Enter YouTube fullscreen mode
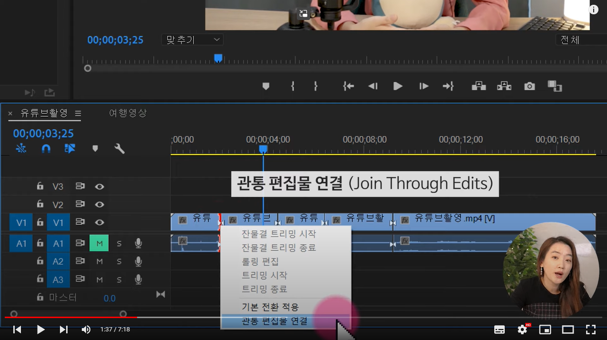 coord(590,329)
